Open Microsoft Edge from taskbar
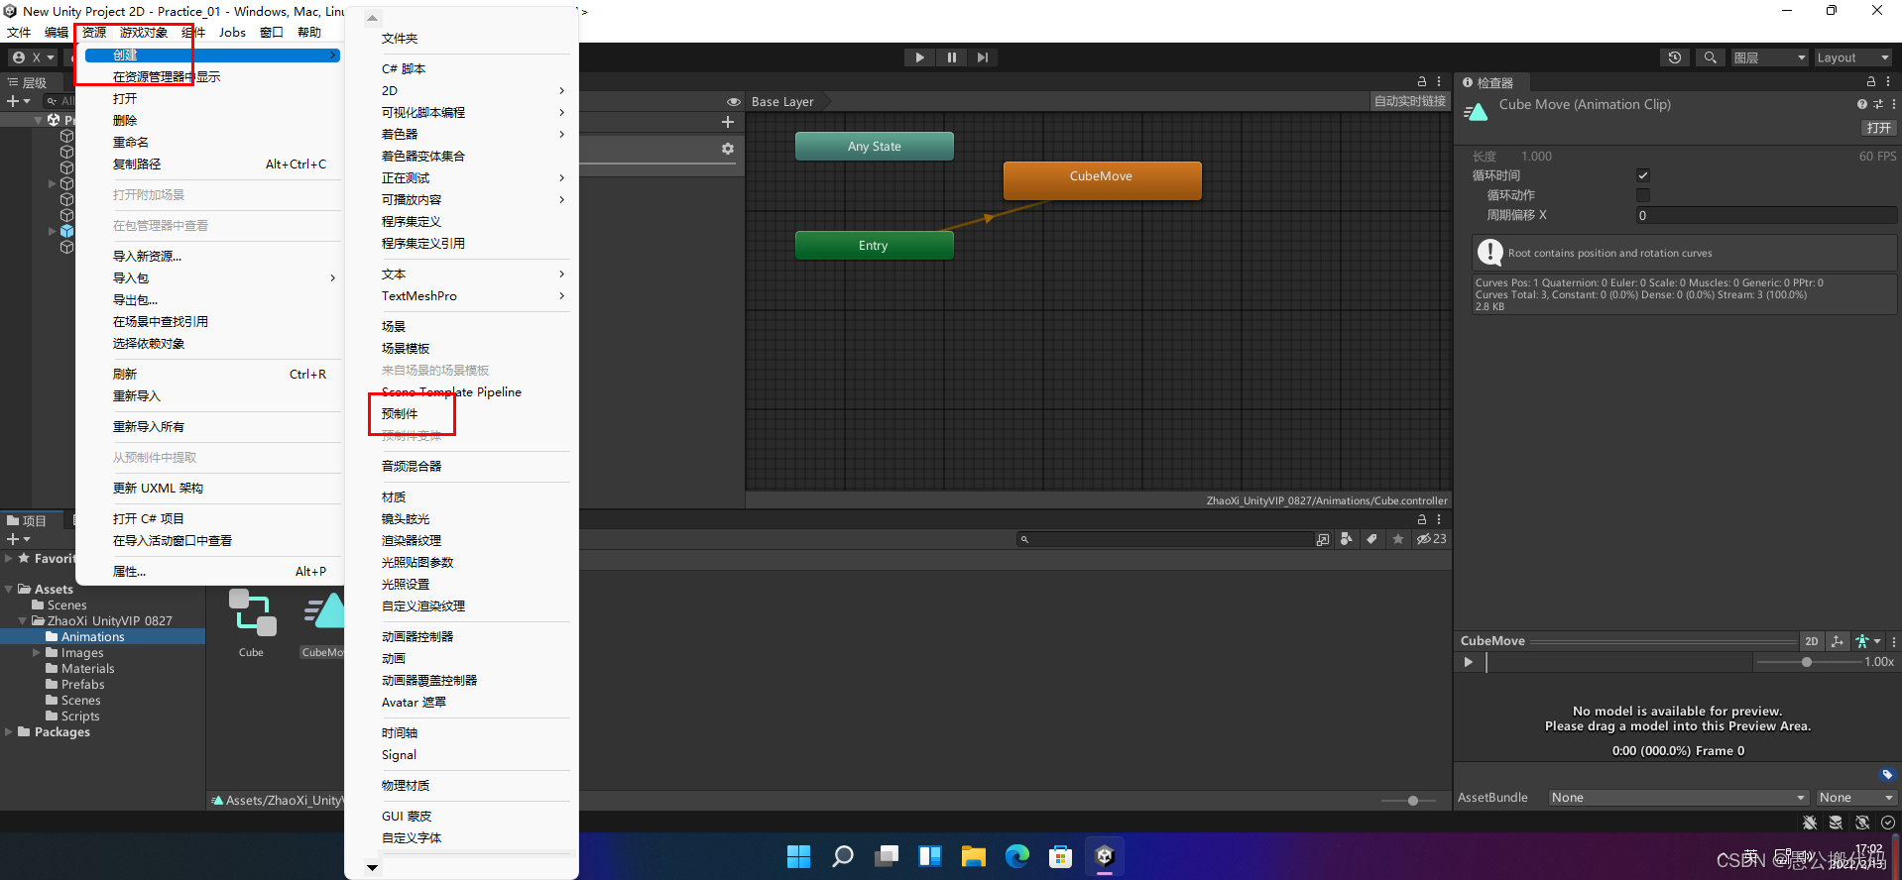1902x880 pixels. point(1016,856)
